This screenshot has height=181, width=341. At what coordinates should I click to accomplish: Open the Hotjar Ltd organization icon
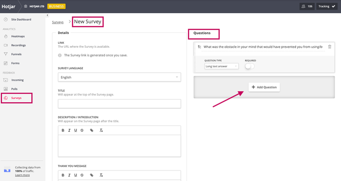(25, 6)
